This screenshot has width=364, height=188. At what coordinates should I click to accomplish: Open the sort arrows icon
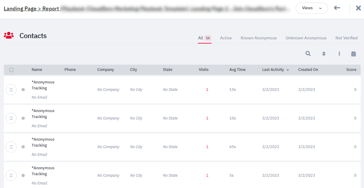pyautogui.click(x=324, y=54)
